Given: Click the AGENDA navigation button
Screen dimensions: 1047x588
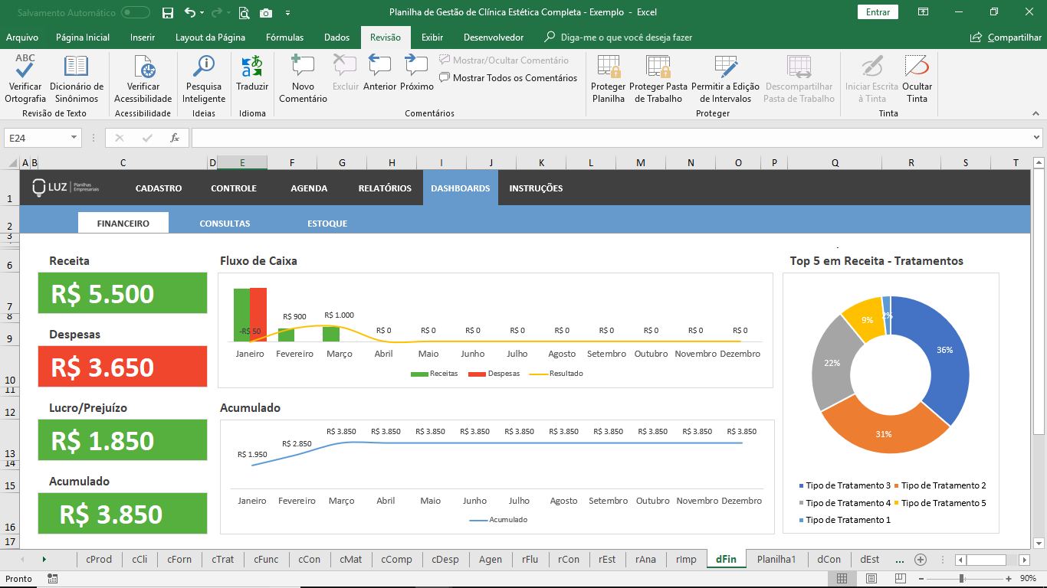Looking at the screenshot, I should [309, 188].
